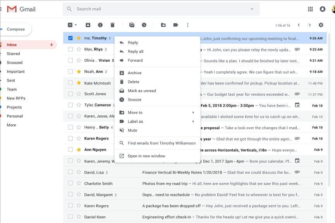335x223 pixels.
Task: Click the Delete trash icon in toolbar
Action: 113,25
